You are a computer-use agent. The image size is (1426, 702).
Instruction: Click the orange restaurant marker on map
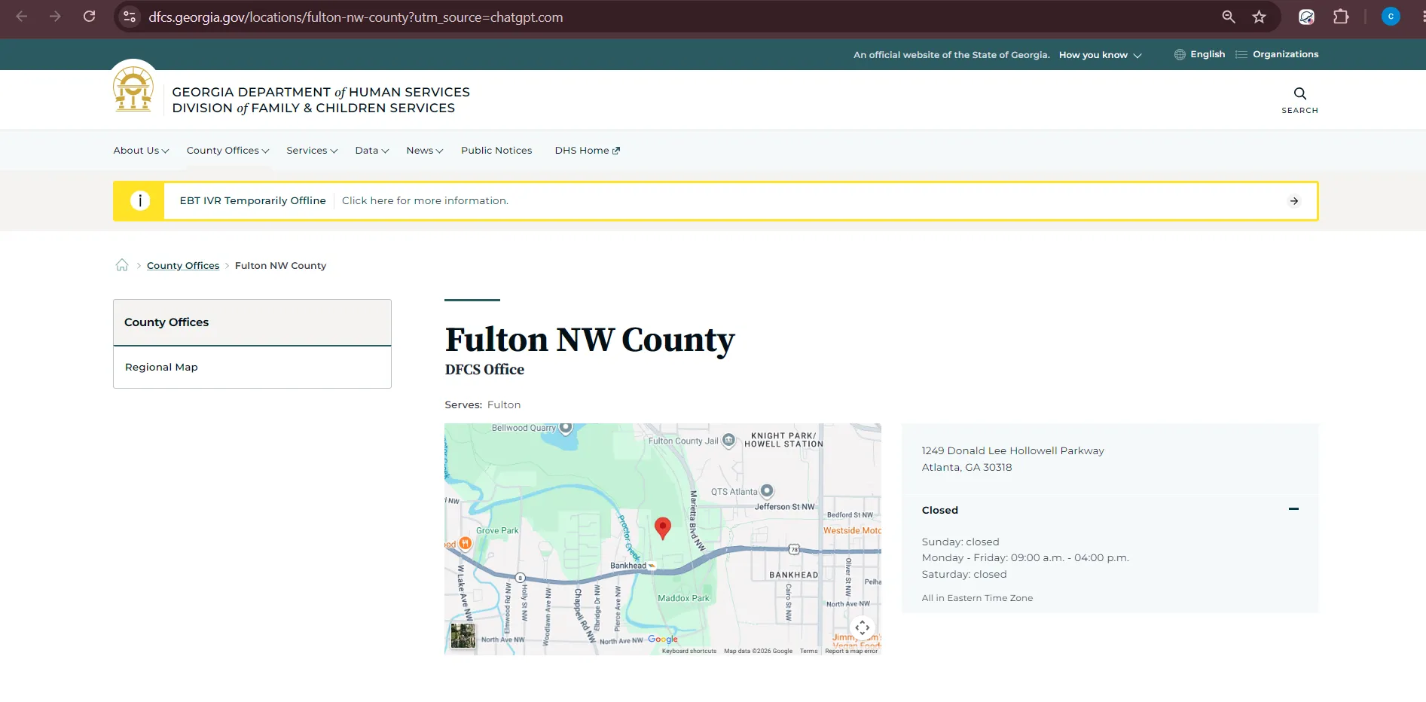(465, 543)
